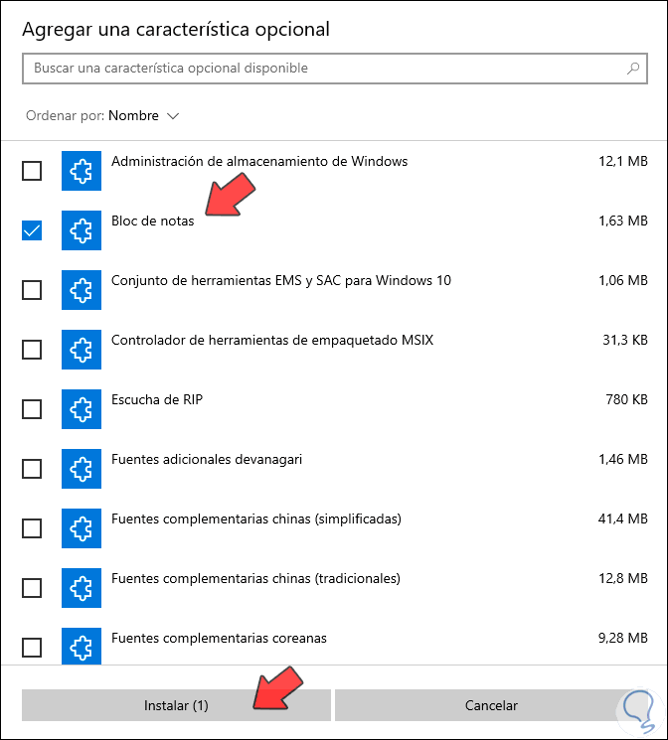Click Fuentes complementarias chinas (simplificadas) label
This screenshot has height=740, width=668.
256,519
